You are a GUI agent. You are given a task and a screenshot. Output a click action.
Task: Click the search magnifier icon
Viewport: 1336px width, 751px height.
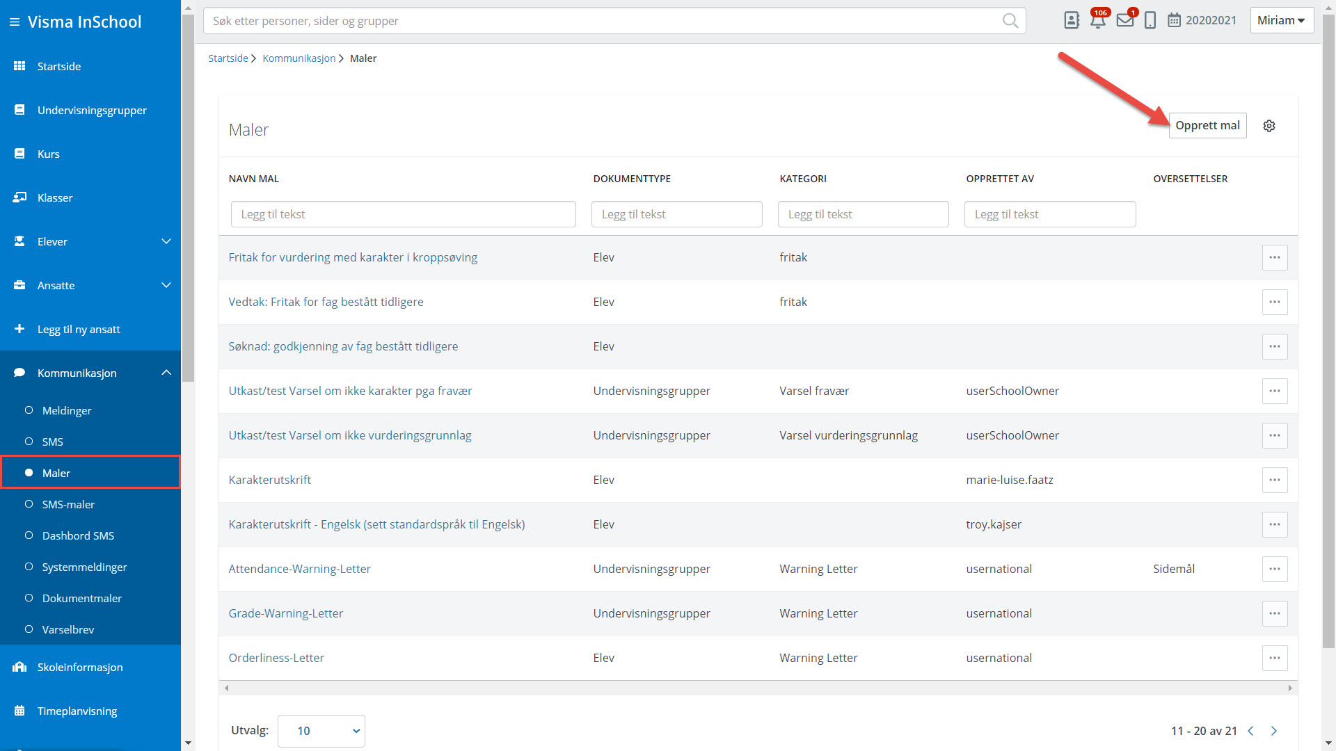point(1010,21)
